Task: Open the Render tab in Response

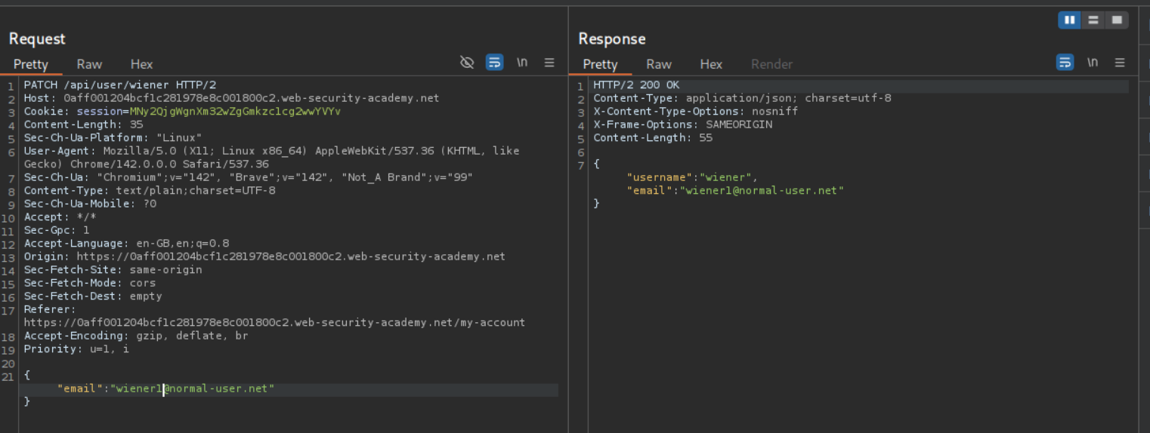Action: pyautogui.click(x=771, y=64)
